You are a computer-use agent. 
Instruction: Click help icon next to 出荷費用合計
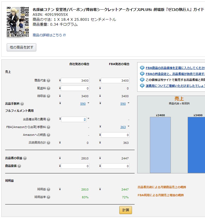(48, 143)
